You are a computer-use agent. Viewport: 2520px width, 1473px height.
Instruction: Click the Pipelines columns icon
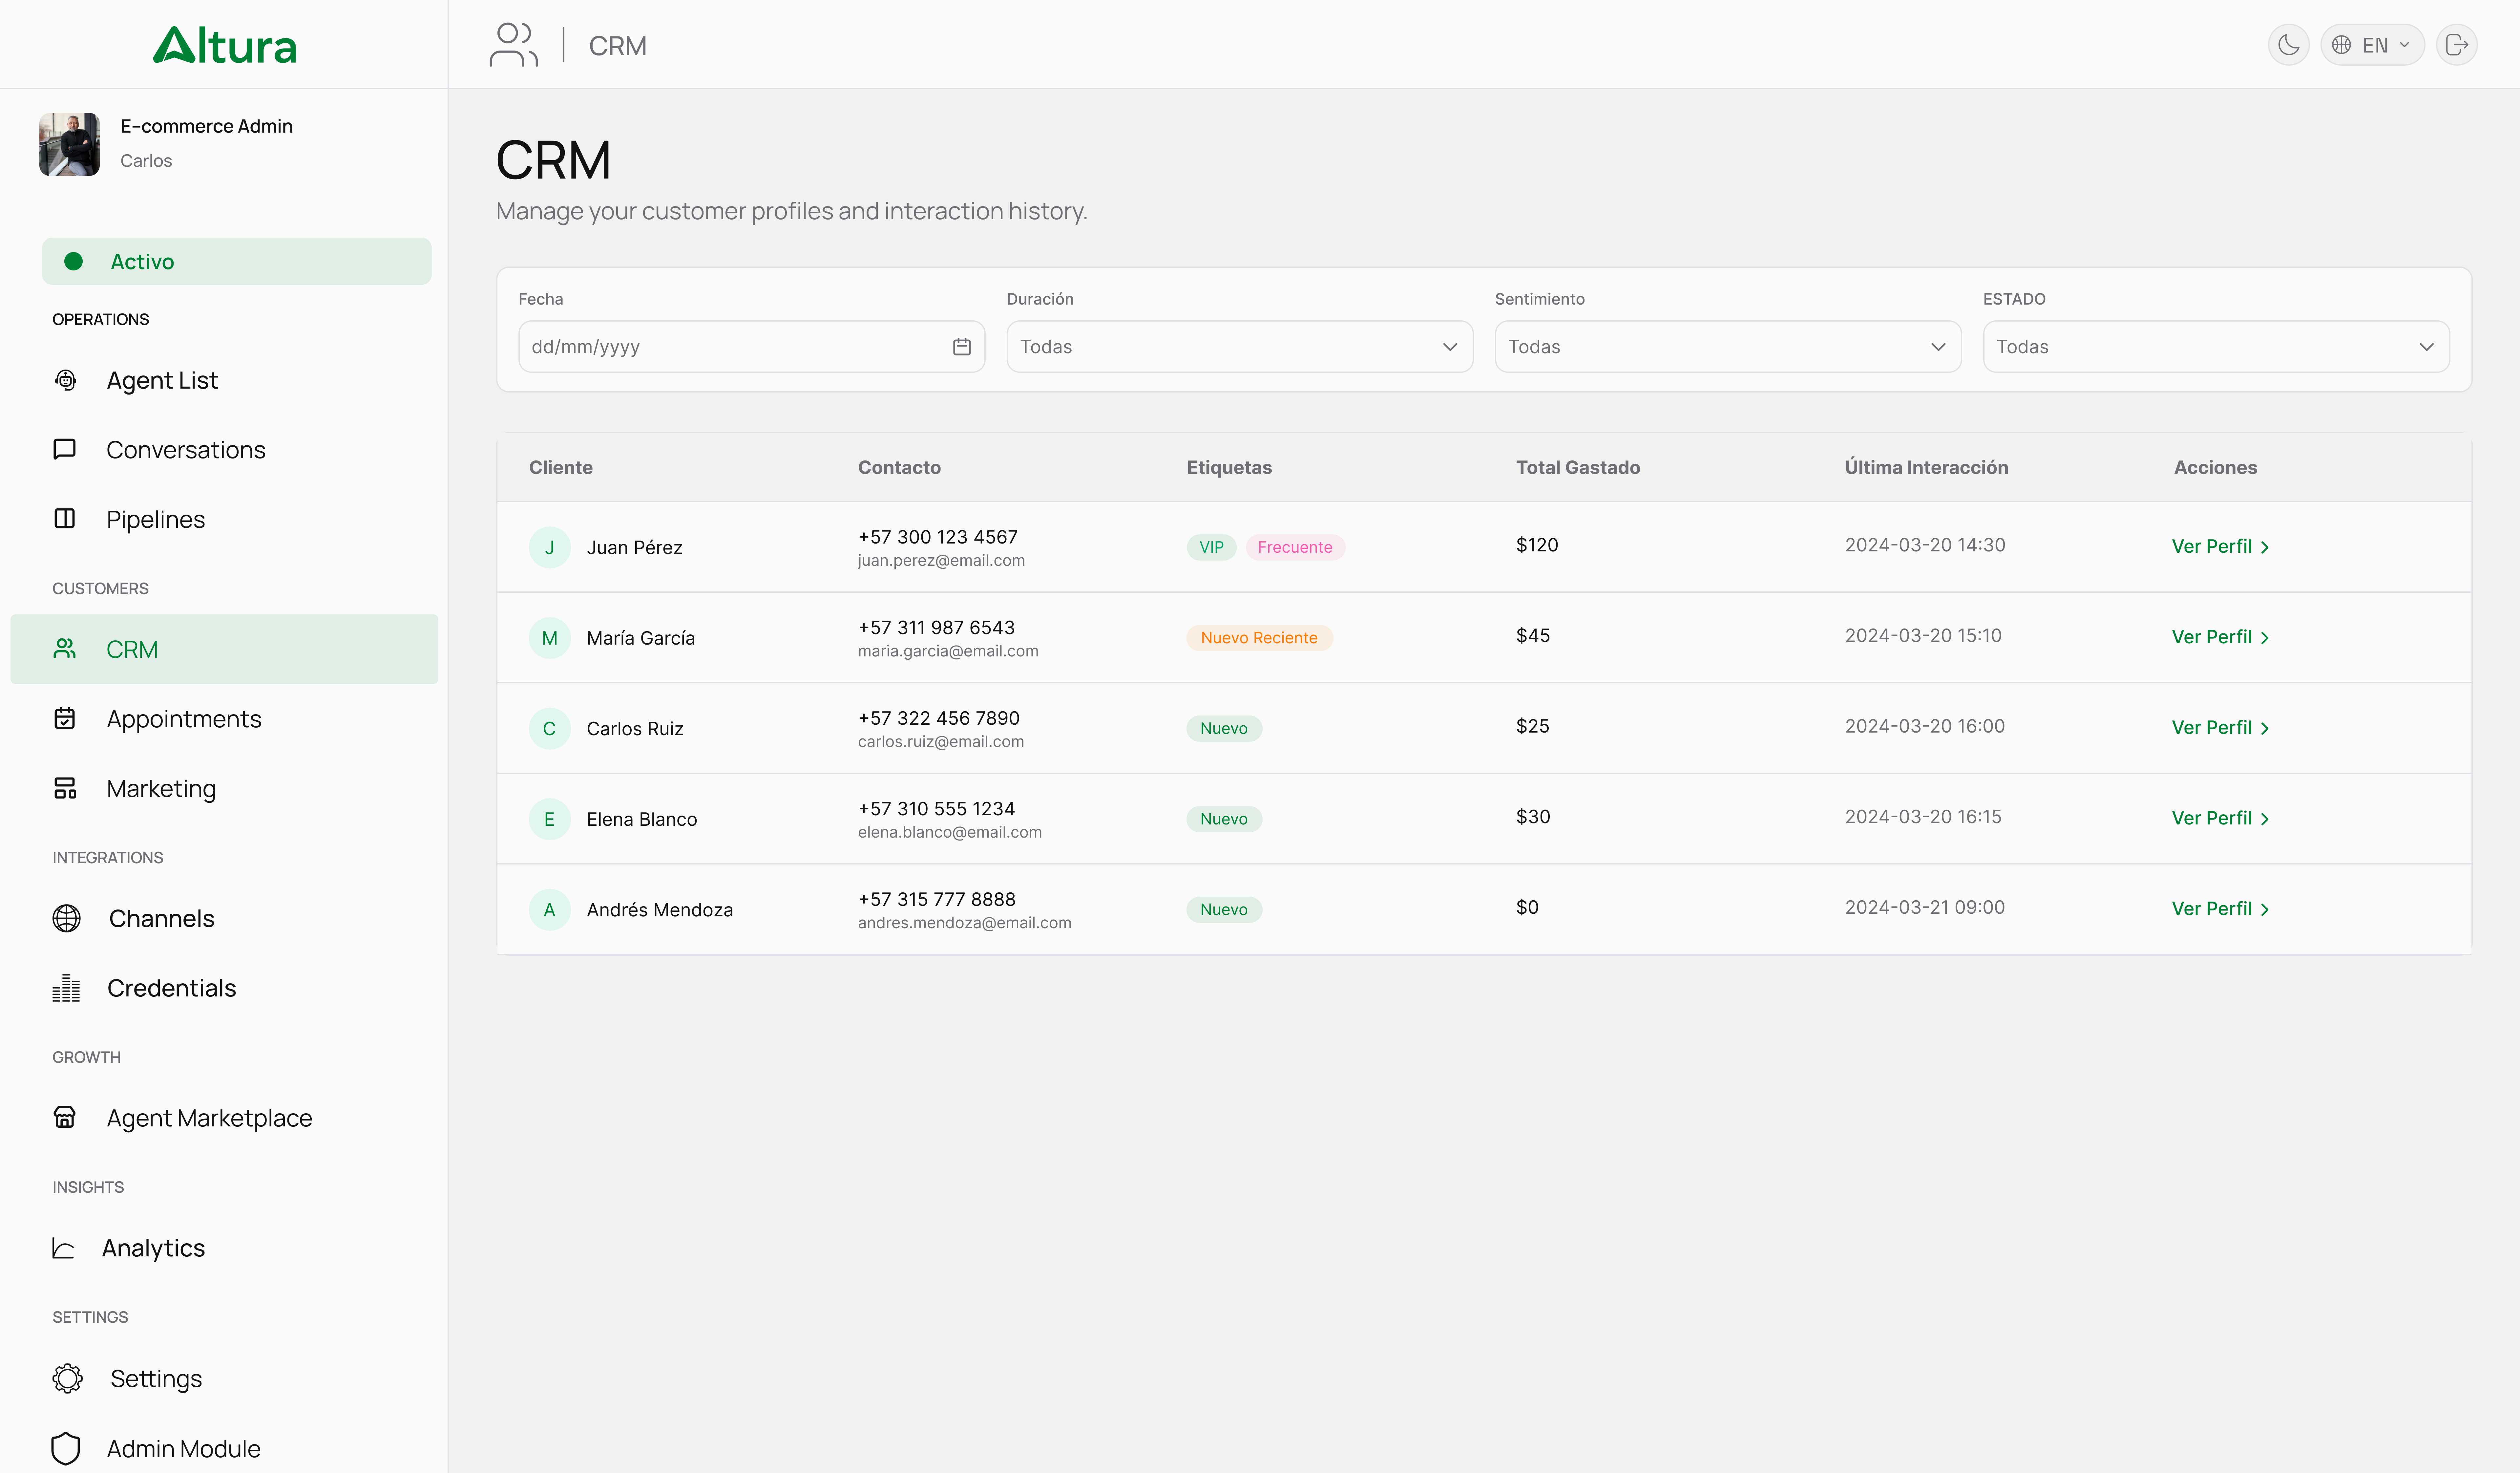[65, 519]
